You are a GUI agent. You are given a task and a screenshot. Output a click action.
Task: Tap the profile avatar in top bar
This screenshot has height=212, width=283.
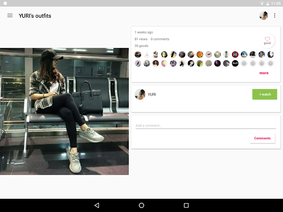point(264,15)
